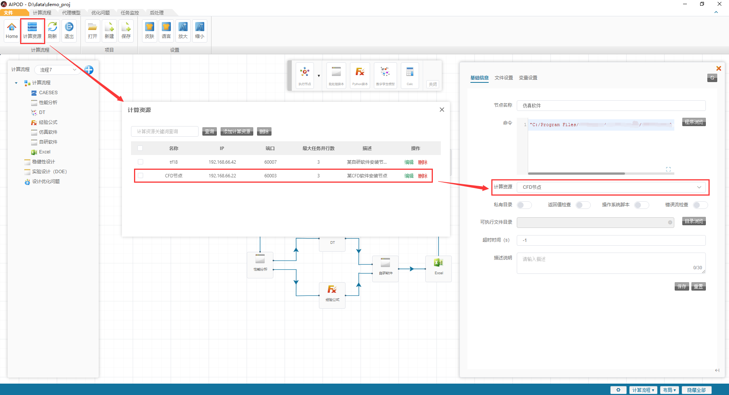The height and width of the screenshot is (395, 729).
Task: Collapse the 计算流程 tree node
Action: click(x=16, y=83)
